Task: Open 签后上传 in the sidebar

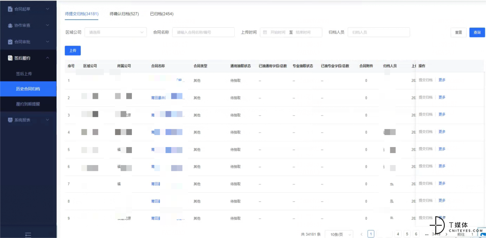Action: click(24, 74)
